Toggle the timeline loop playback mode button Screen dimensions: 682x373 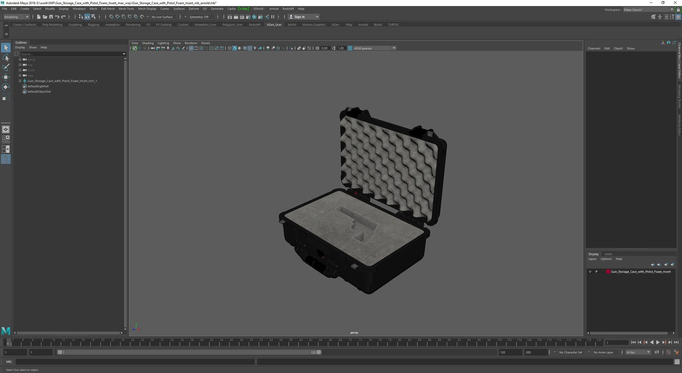[657, 352]
